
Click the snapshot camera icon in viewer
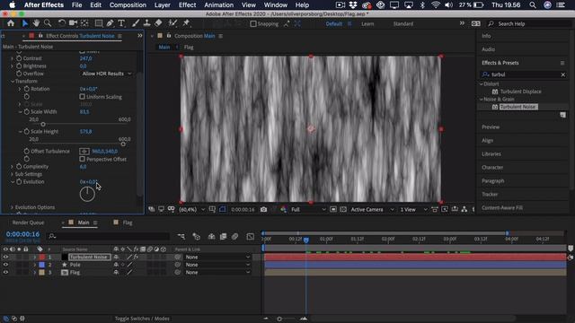263,209
